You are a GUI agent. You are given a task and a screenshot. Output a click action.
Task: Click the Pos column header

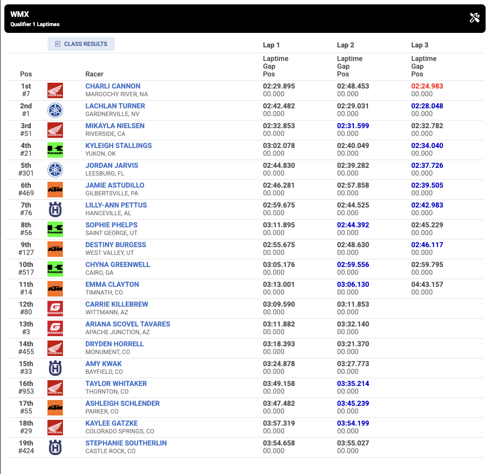(x=26, y=74)
